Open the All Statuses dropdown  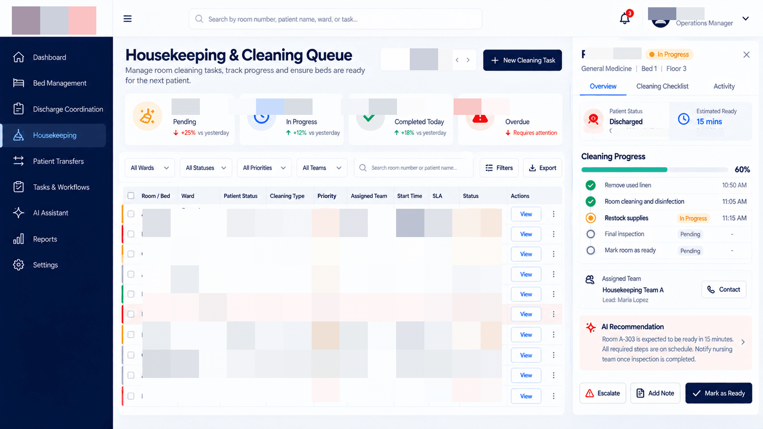[x=206, y=168]
